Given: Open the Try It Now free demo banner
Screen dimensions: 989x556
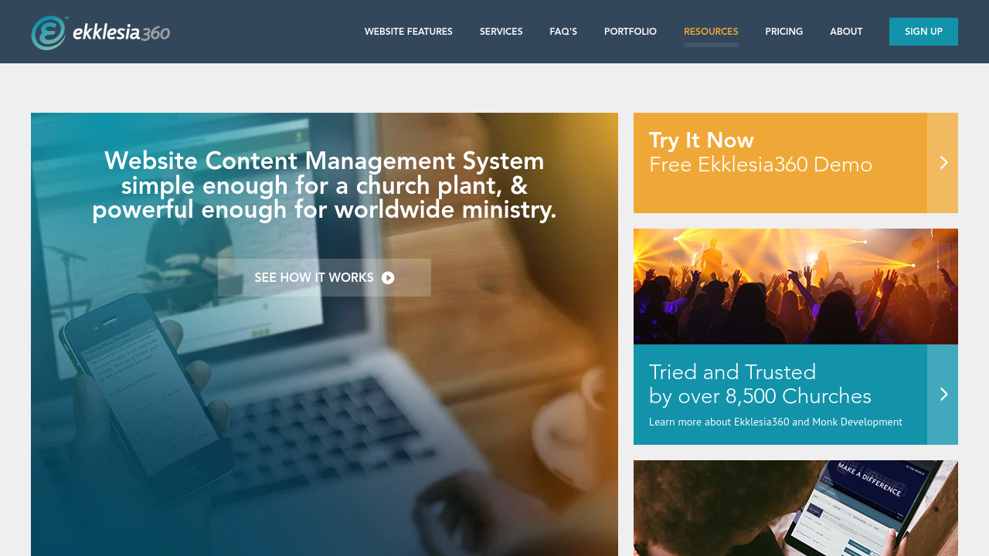Looking at the screenshot, I should [780, 163].
